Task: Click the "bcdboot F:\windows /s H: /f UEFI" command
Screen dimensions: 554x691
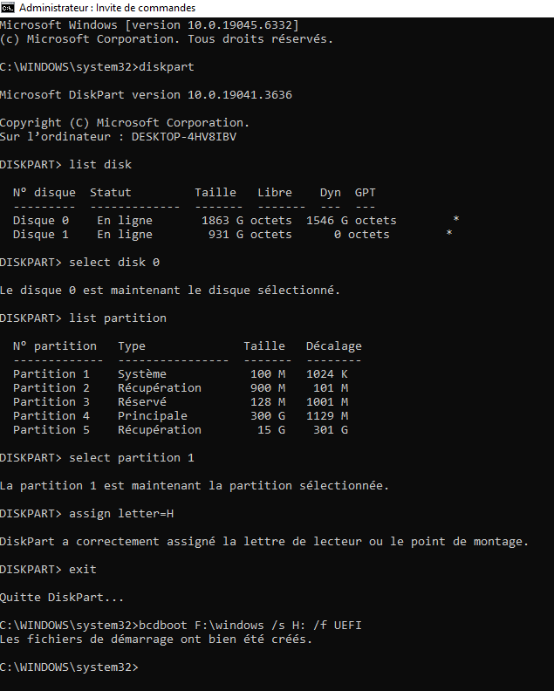Action: 250,625
